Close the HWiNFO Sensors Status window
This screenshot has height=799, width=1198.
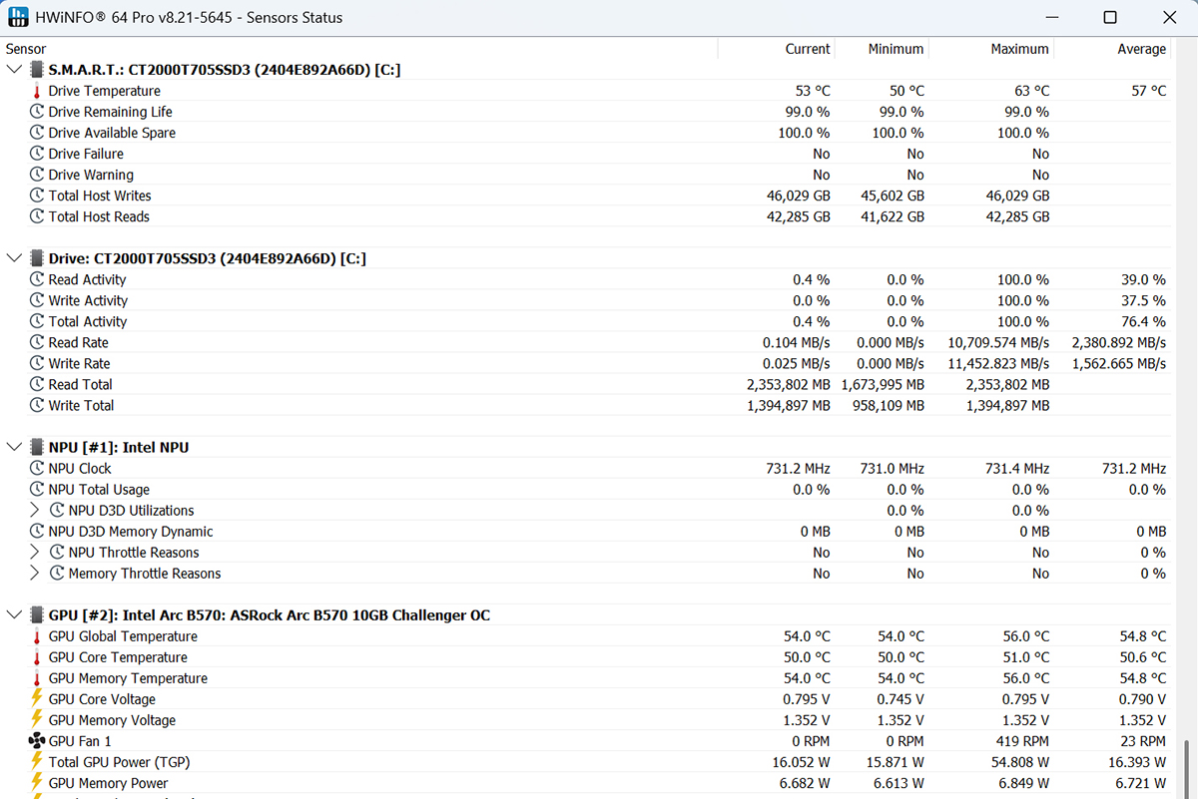coord(1169,17)
